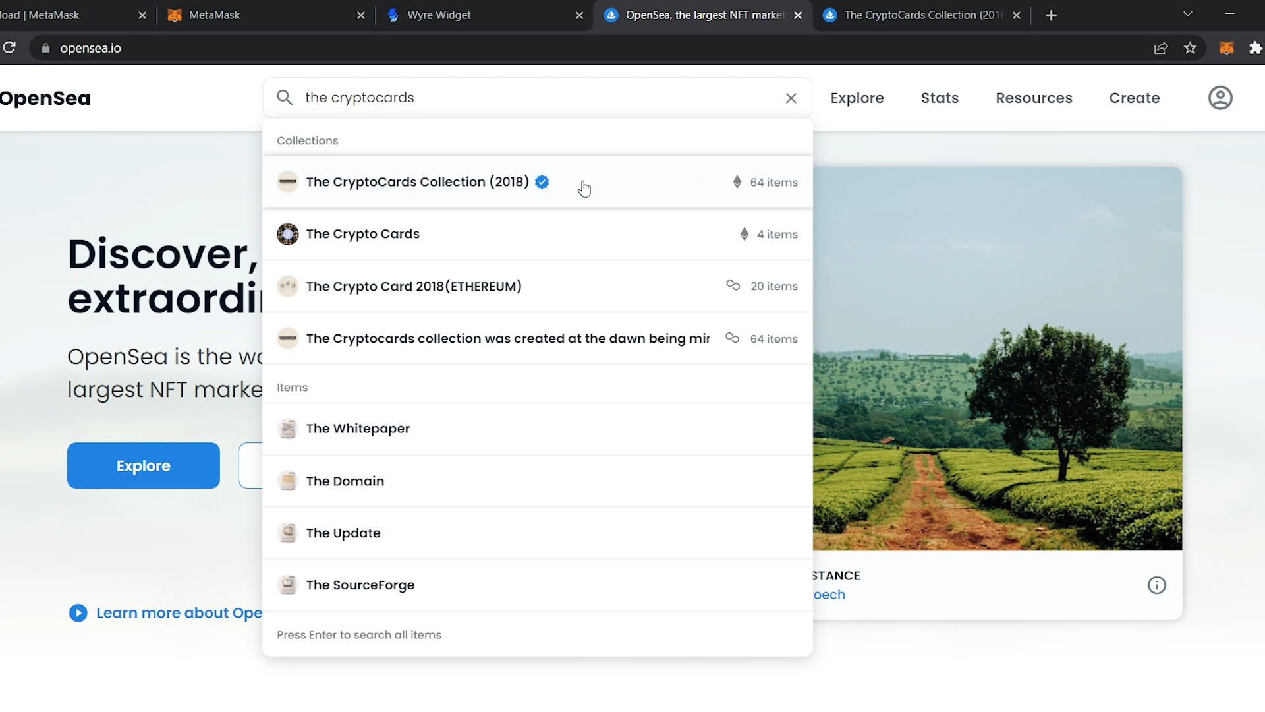Image resolution: width=1265 pixels, height=712 pixels.
Task: Click the lock site info icon
Action: coord(45,48)
